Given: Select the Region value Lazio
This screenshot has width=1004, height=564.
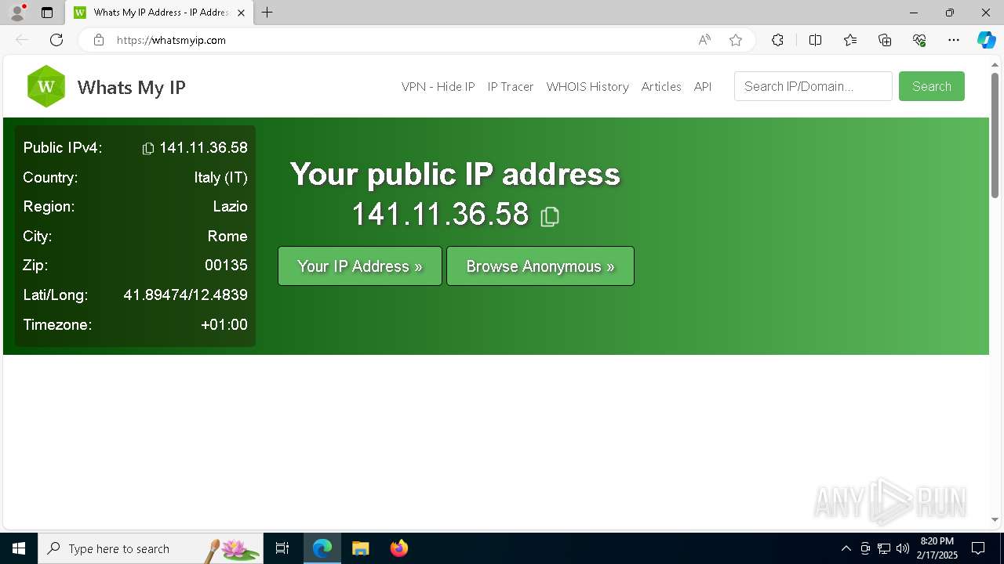Looking at the screenshot, I should (x=231, y=207).
